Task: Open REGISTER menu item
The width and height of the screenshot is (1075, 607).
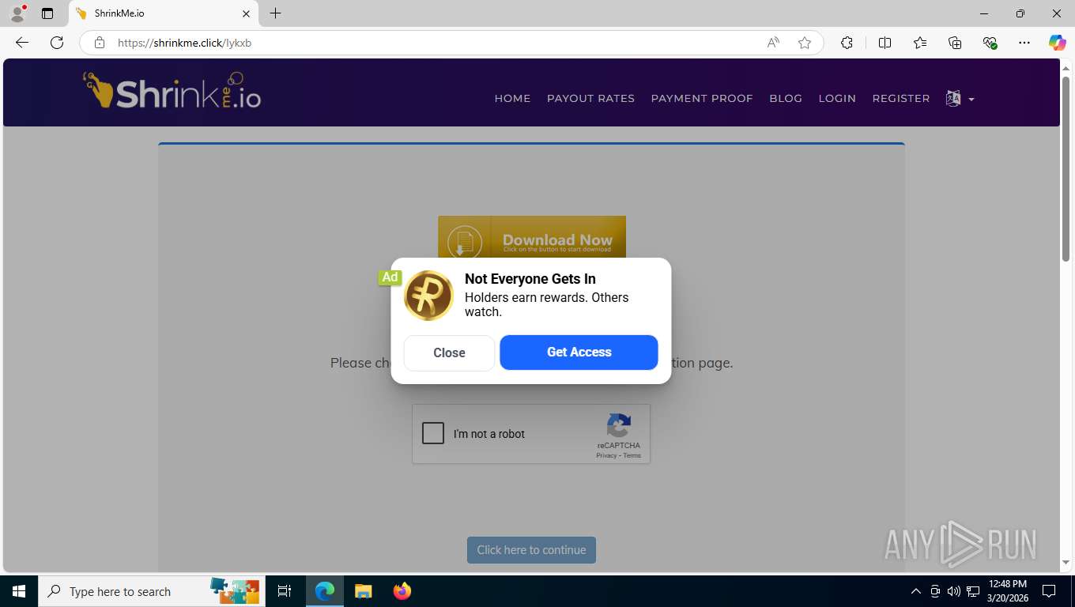Action: point(901,99)
